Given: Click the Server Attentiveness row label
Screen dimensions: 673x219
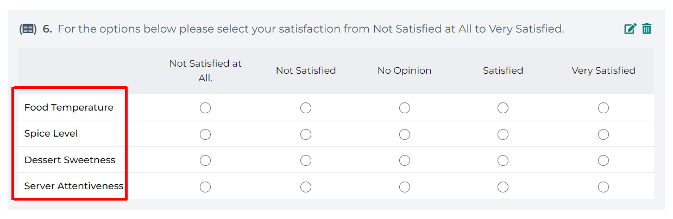Looking at the screenshot, I should tap(74, 186).
